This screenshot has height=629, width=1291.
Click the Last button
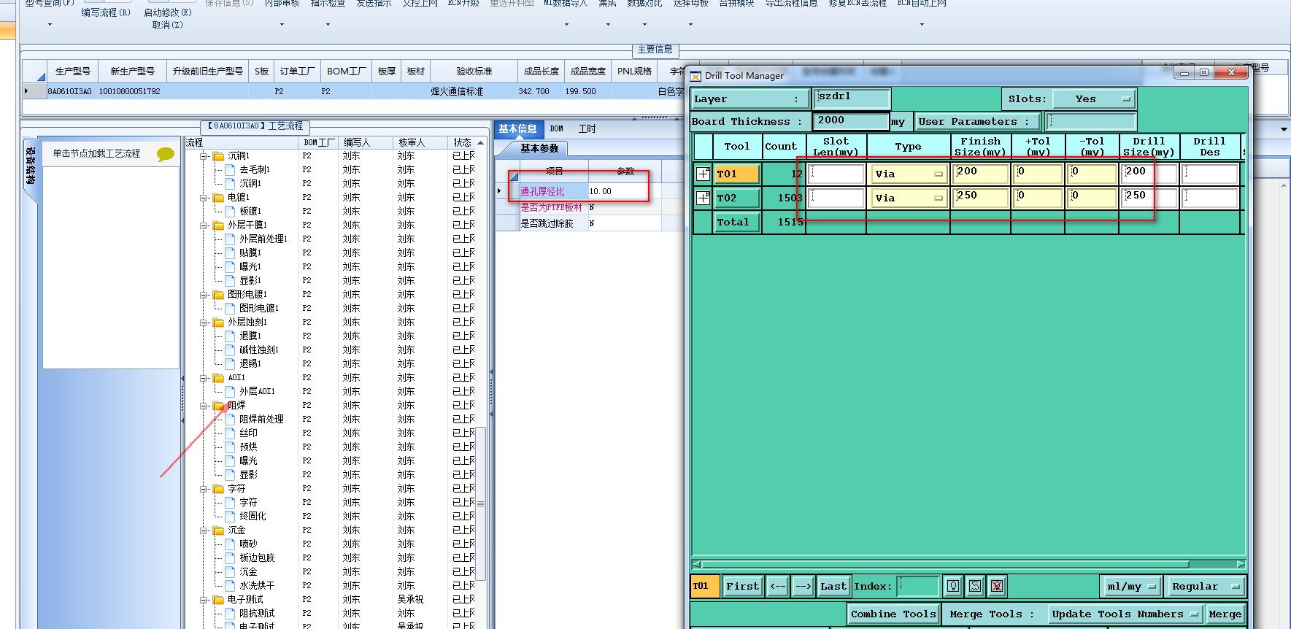833,586
